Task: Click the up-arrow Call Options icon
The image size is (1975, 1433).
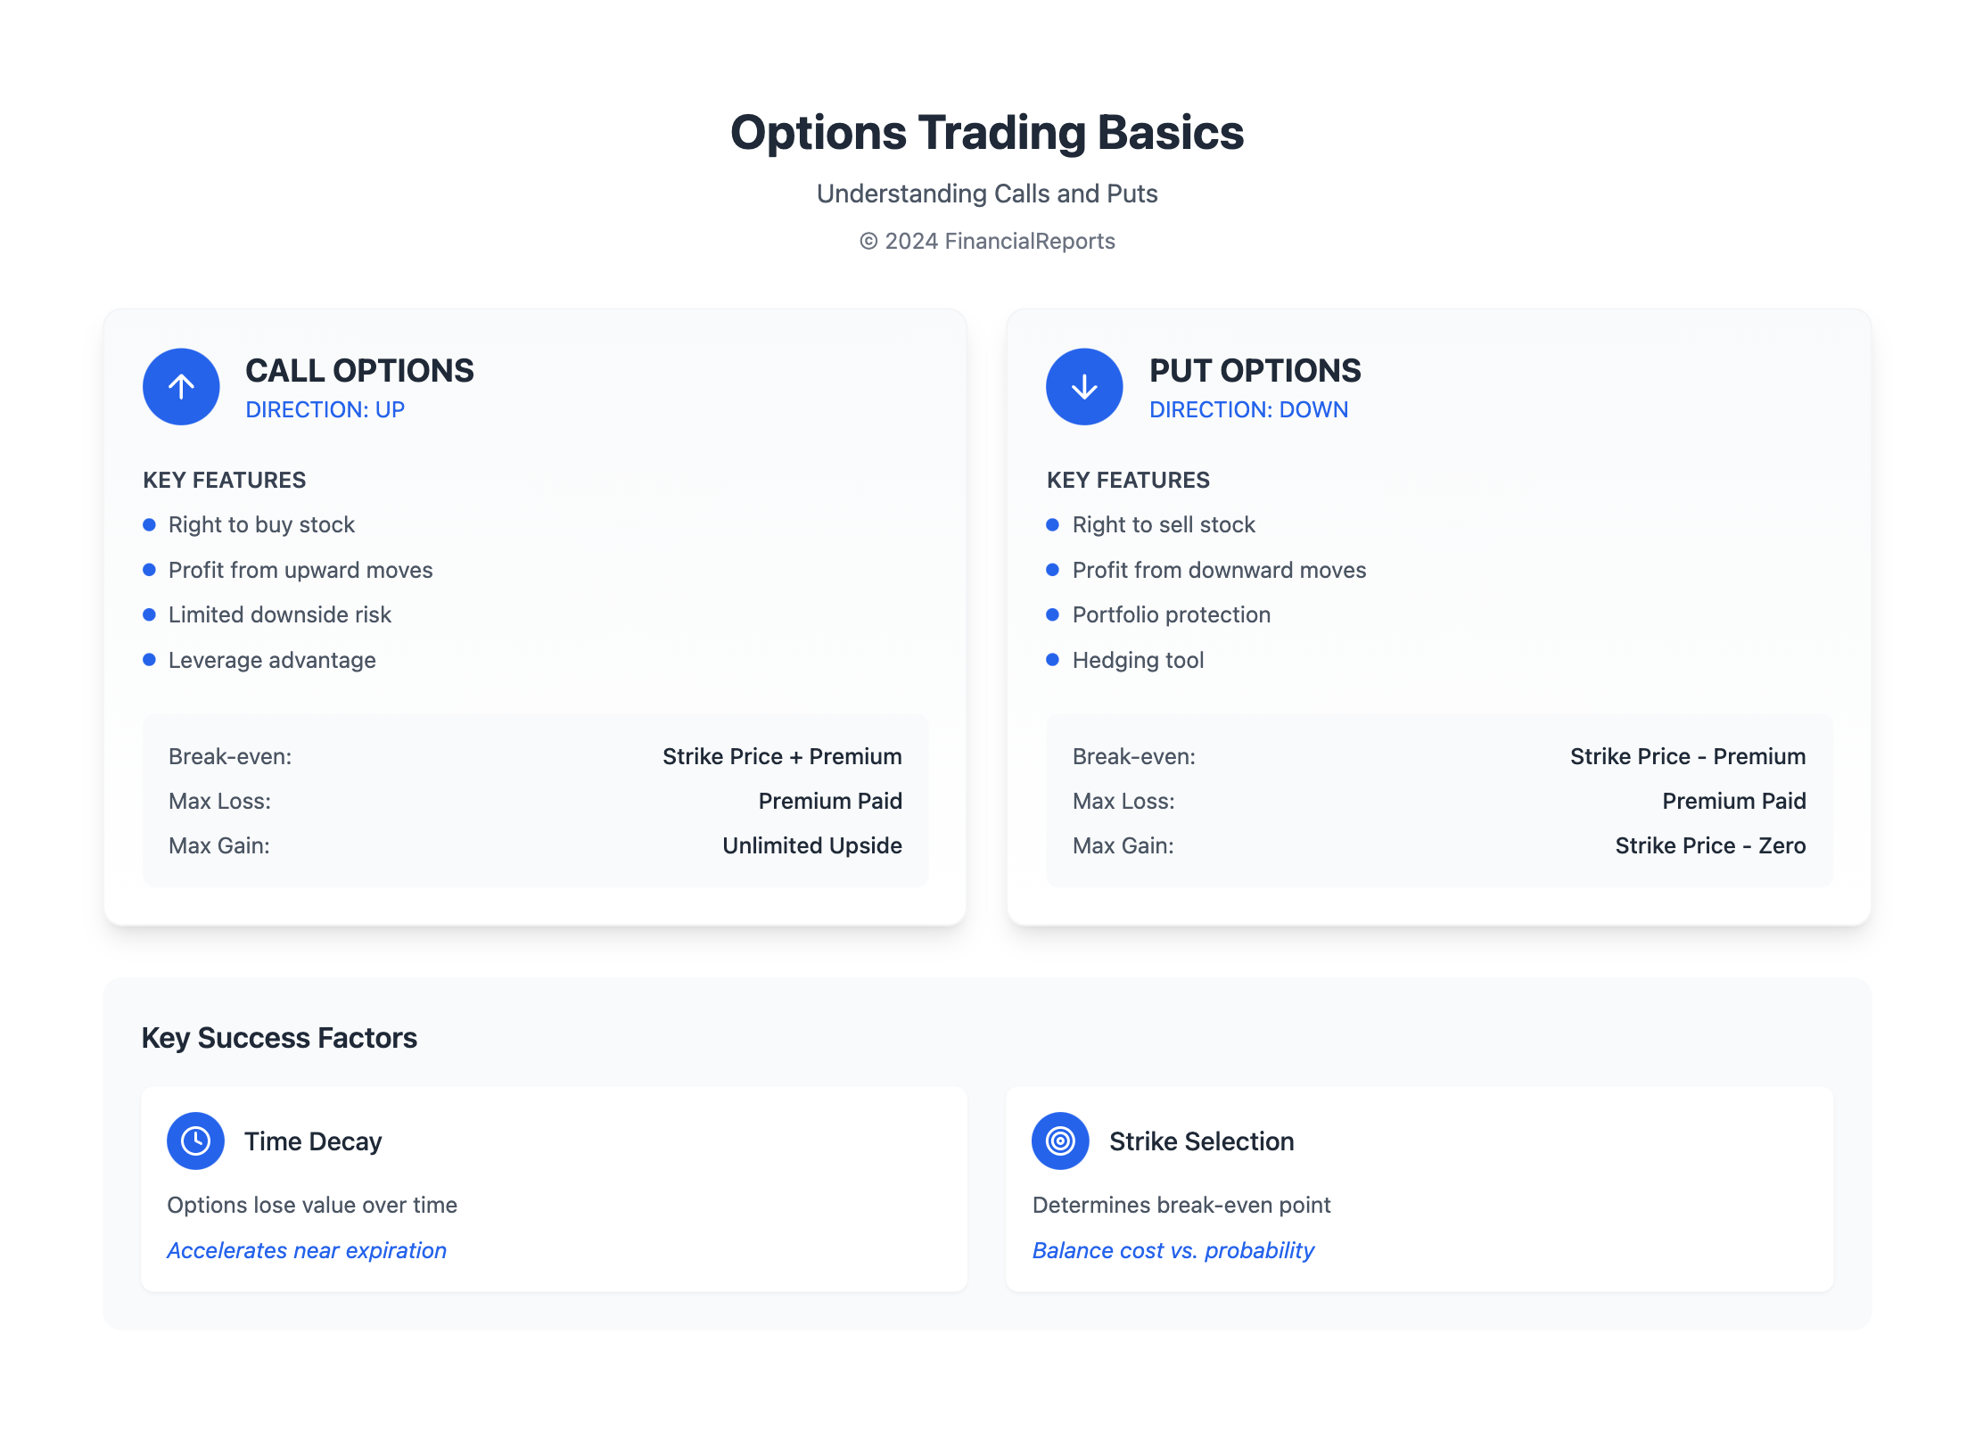Action: [181, 387]
